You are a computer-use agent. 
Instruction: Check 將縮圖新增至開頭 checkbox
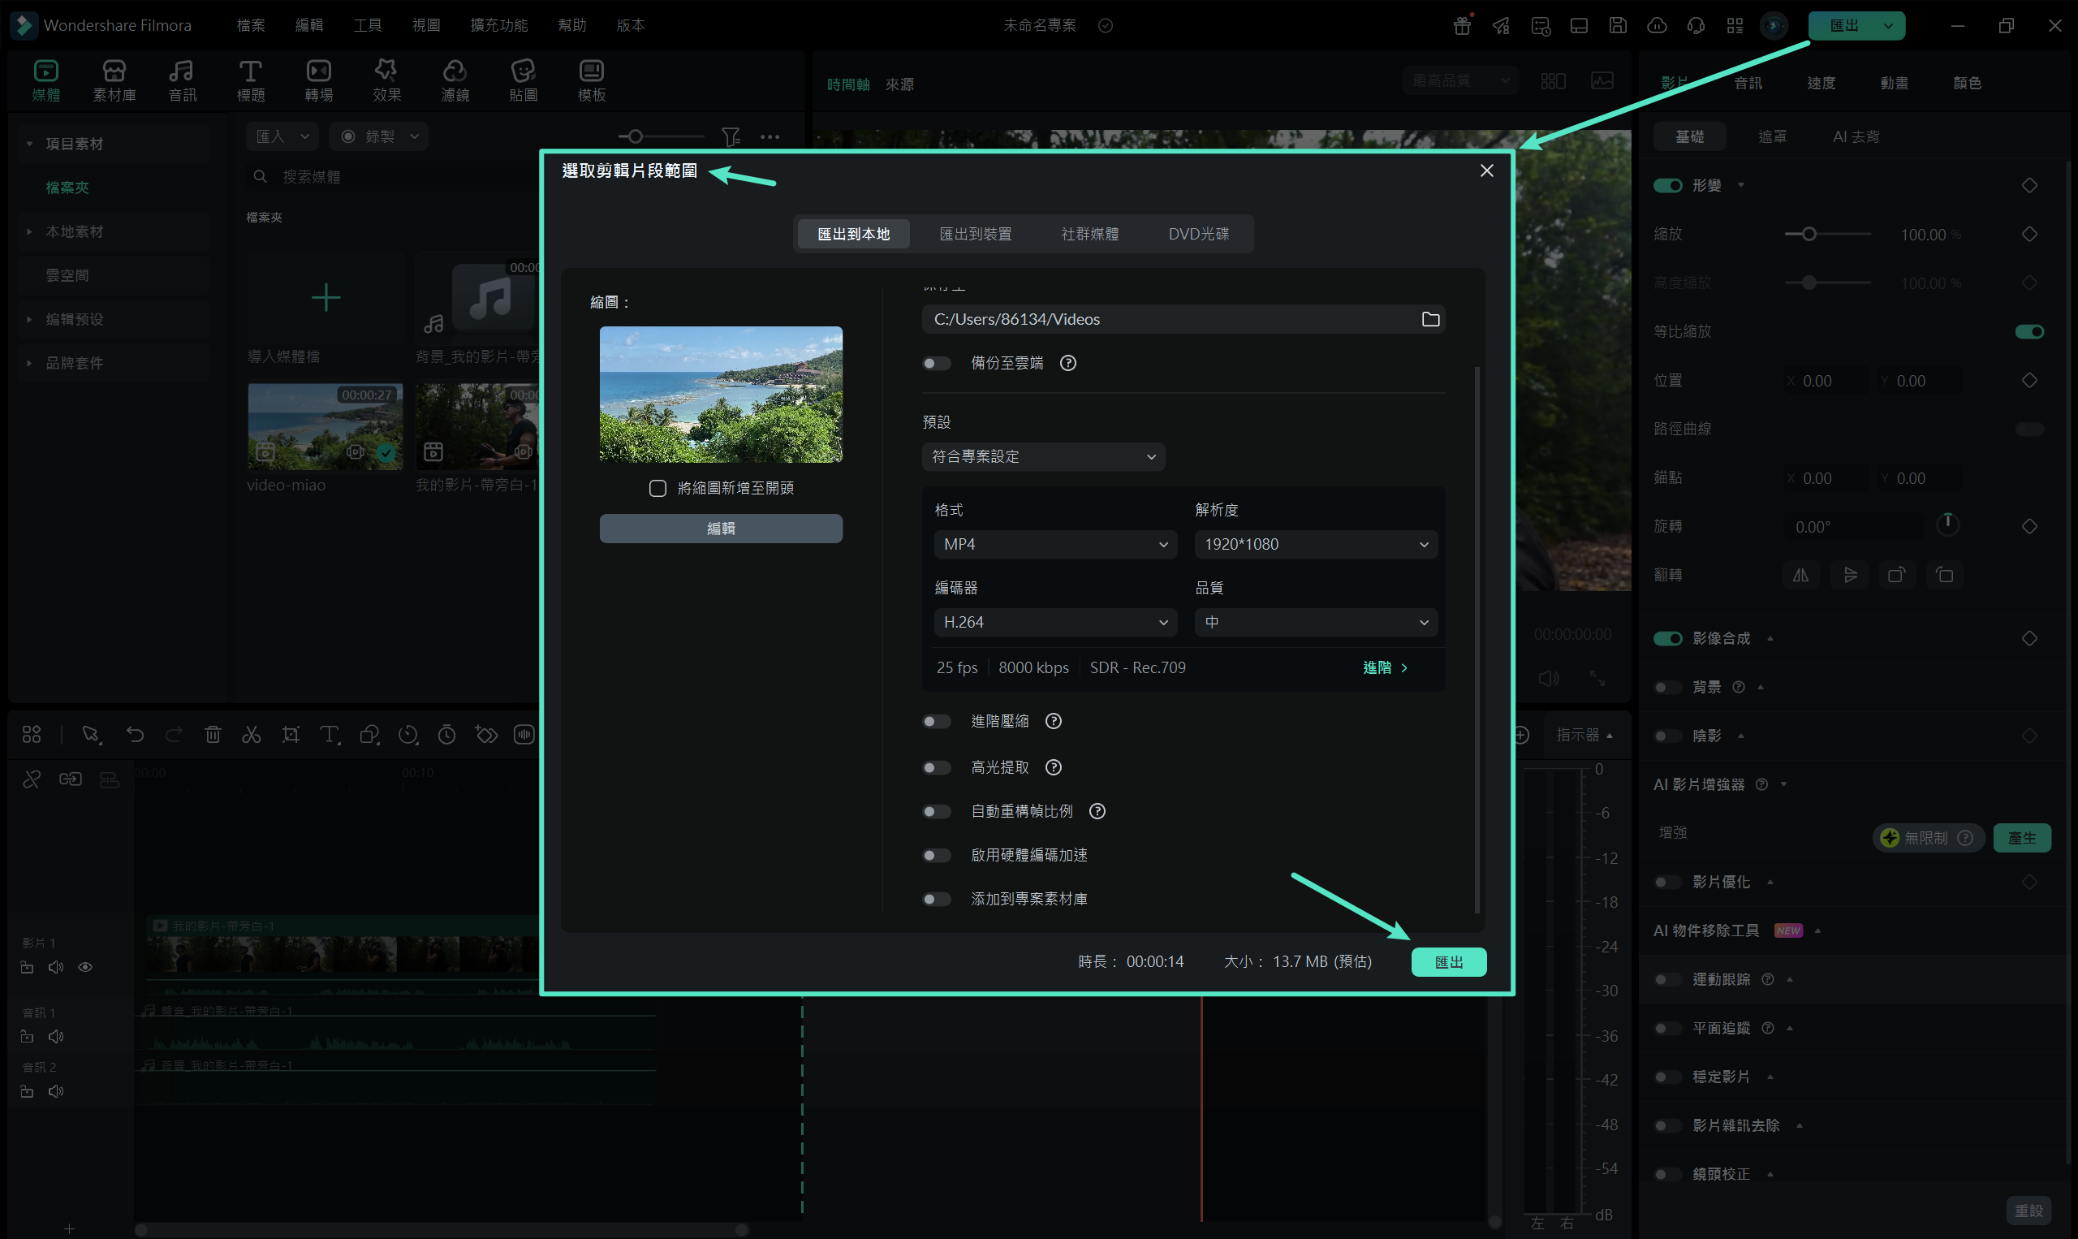coord(657,489)
